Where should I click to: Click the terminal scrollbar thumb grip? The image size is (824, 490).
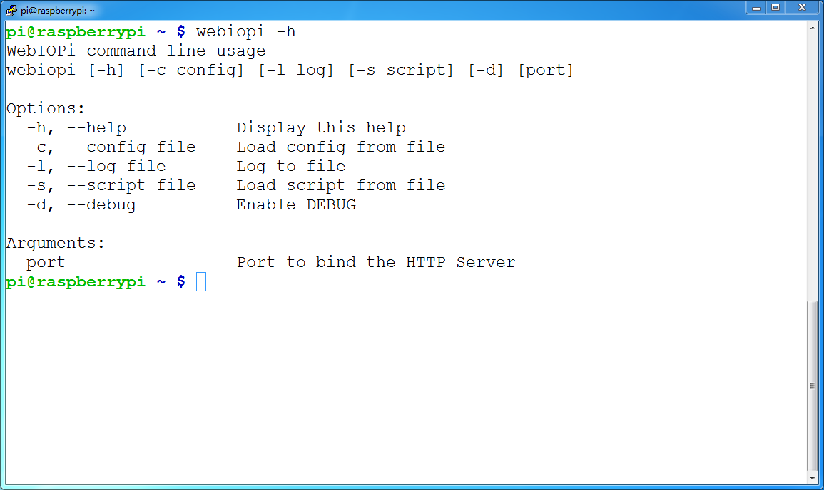[813, 386]
